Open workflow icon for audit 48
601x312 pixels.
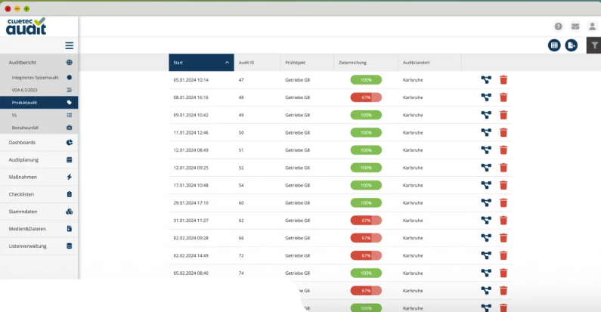[x=486, y=97]
